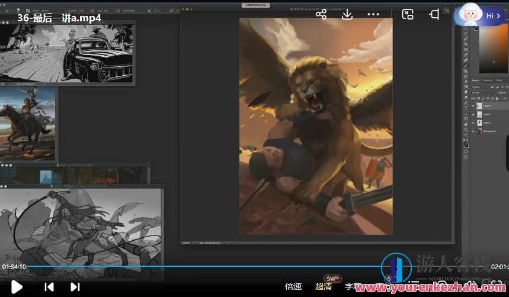The image size is (509, 297).
Task: Click the share icon in the player toolbar
Action: click(321, 14)
